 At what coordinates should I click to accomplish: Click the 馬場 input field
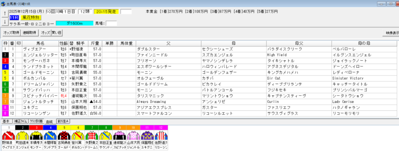111,23
